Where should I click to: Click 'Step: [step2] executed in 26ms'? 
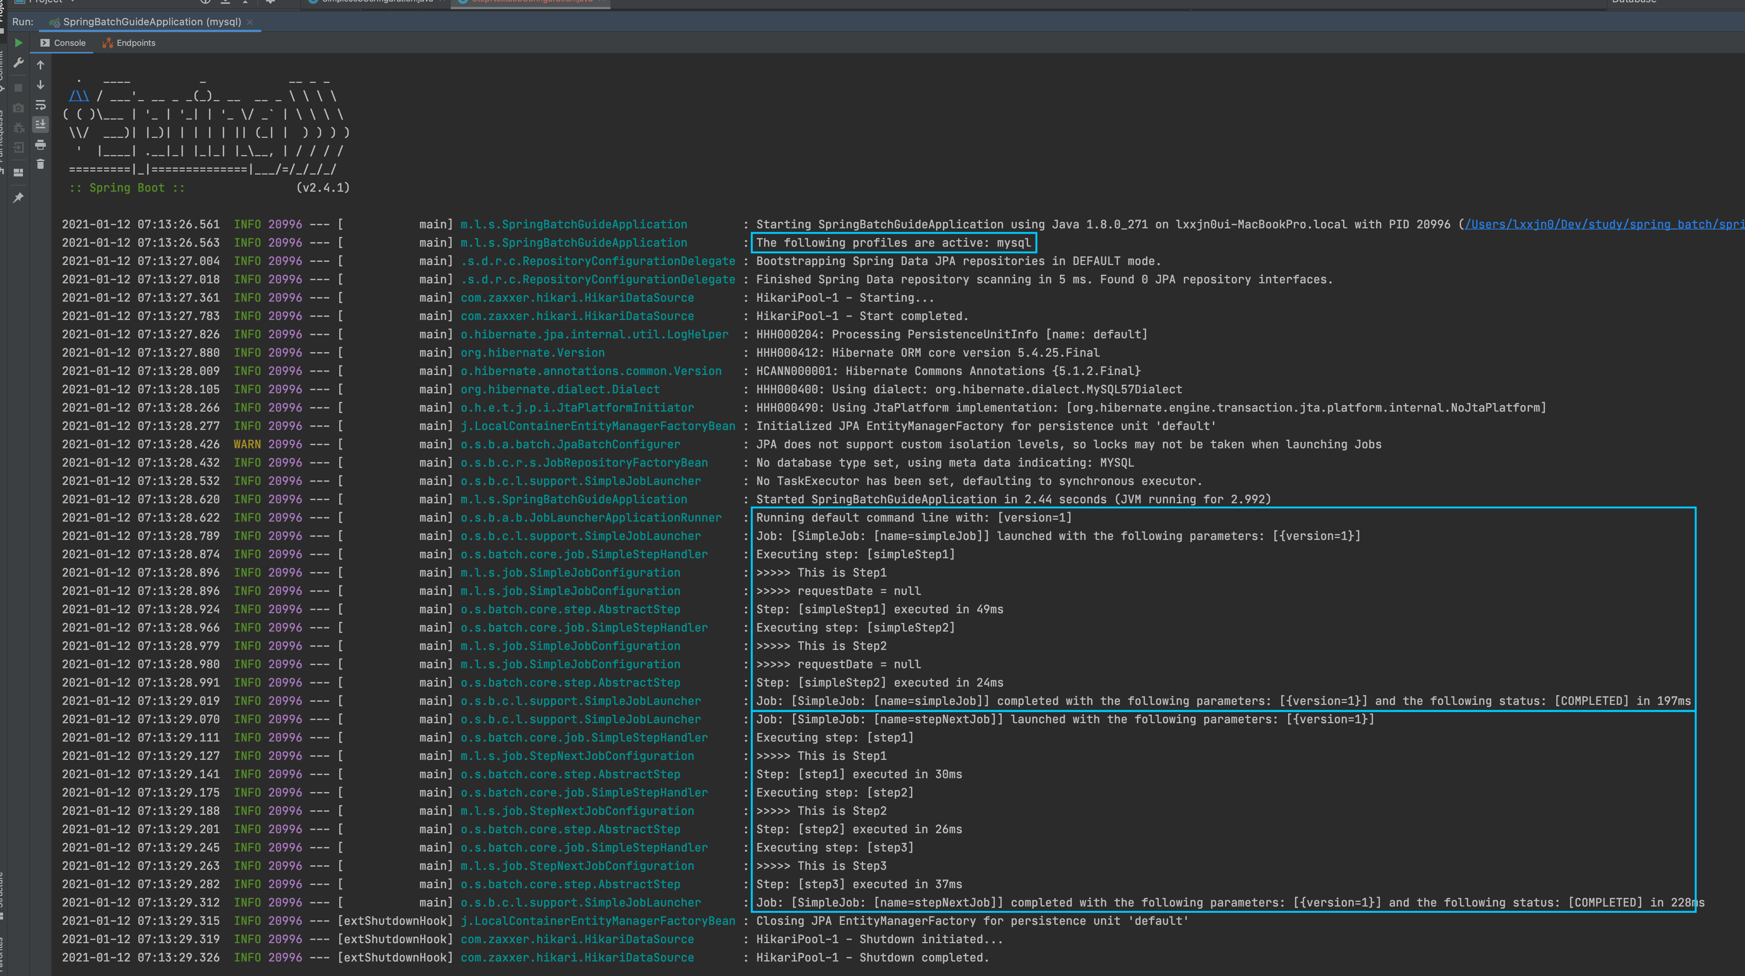pyautogui.click(x=859, y=829)
